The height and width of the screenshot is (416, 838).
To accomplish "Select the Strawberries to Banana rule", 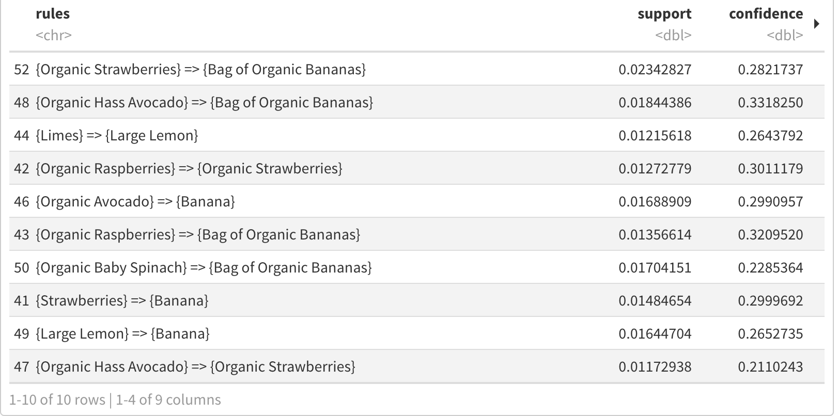I will pos(416,300).
